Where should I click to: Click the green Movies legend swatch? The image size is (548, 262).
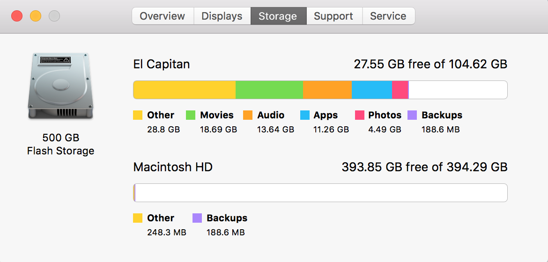(x=191, y=115)
